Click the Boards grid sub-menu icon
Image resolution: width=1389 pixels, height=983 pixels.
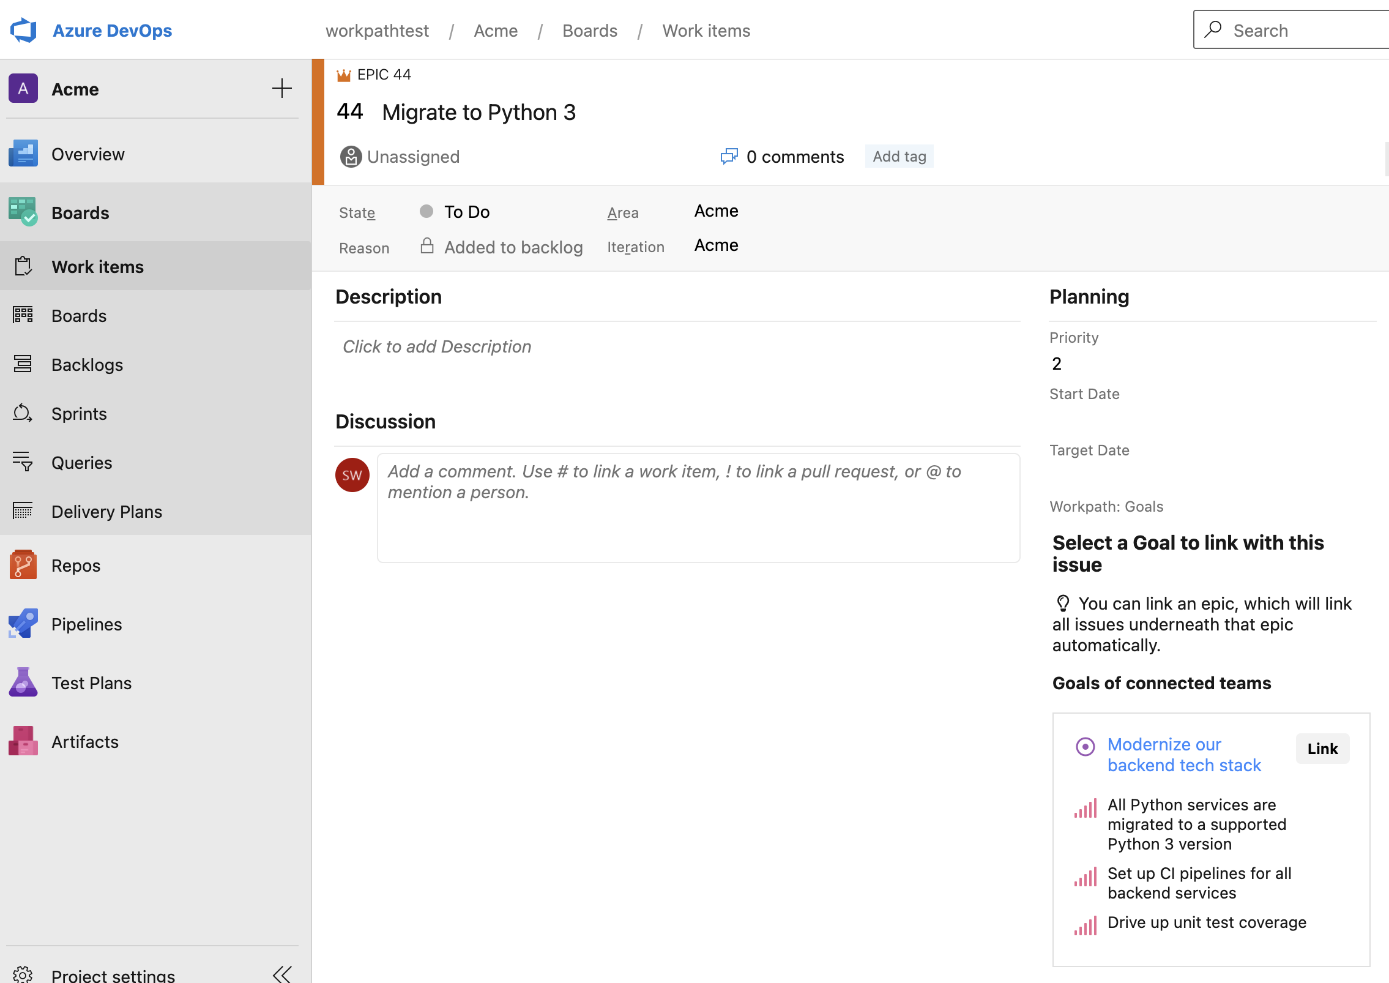[x=23, y=315]
